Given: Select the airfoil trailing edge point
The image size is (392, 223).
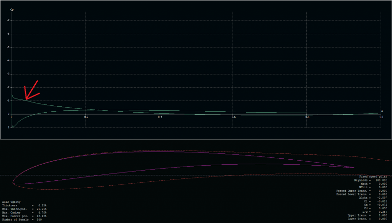Looking at the screenshot, I should 354,168.
